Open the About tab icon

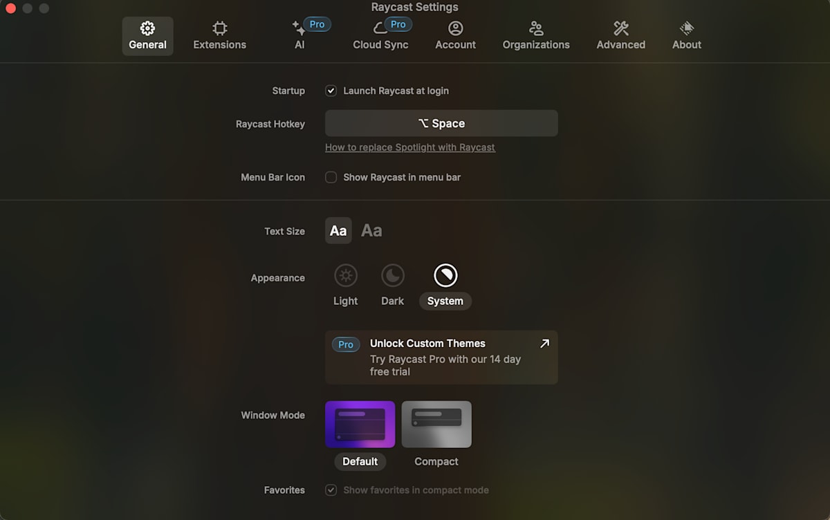687,28
